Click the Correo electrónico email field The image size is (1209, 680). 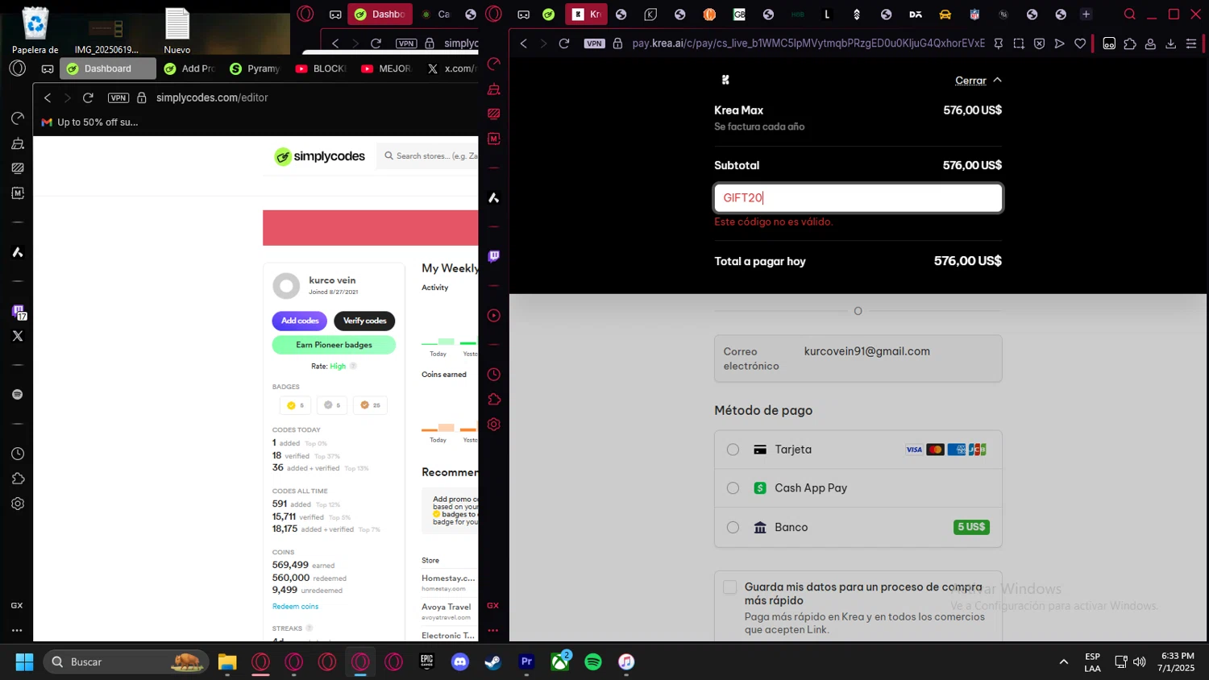pyautogui.click(x=858, y=359)
